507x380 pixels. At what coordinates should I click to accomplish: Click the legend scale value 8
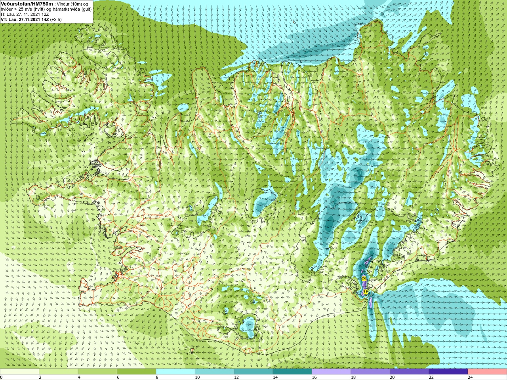click(157, 377)
